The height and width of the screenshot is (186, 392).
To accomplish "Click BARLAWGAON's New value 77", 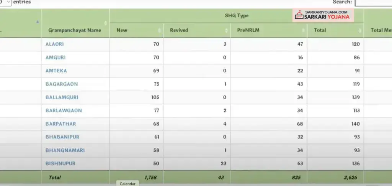I will (x=157, y=110).
